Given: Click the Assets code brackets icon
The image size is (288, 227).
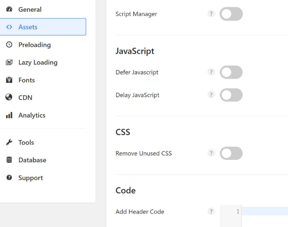Looking at the screenshot, I should click(9, 27).
